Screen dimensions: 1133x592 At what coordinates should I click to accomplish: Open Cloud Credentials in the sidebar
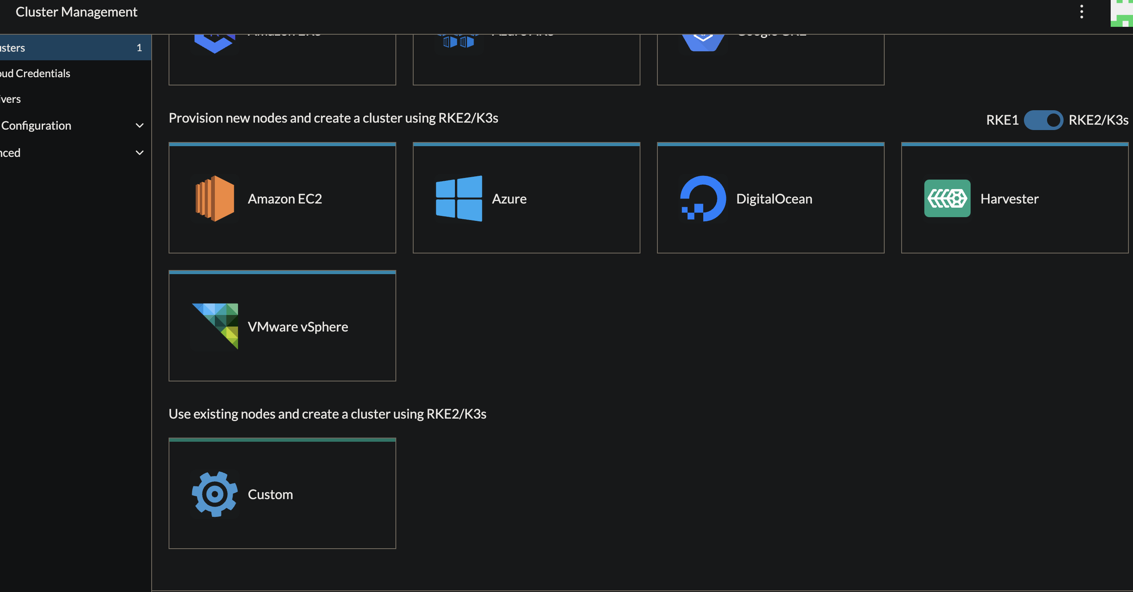76,73
